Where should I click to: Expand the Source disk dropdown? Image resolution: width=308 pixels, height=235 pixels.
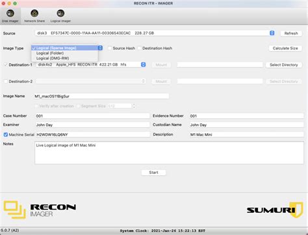[x=272, y=33]
